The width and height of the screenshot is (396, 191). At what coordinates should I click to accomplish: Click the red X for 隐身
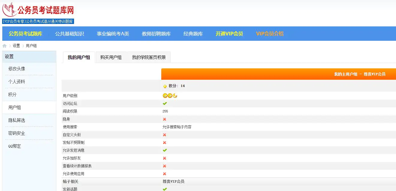pos(165,119)
